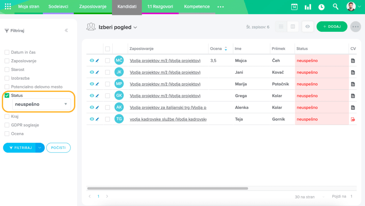Open the 1:1 Razgovori tab

[x=160, y=7]
